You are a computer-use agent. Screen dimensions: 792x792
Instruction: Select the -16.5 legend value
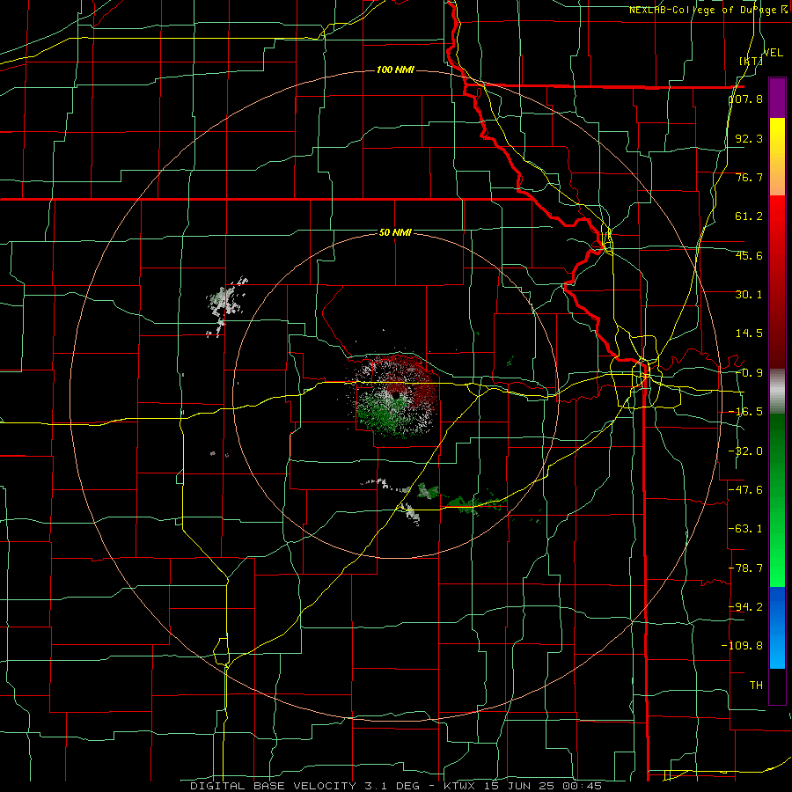click(745, 412)
